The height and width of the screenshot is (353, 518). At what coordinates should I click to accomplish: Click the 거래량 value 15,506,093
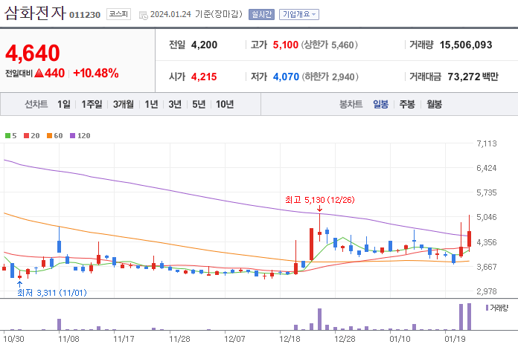point(466,45)
